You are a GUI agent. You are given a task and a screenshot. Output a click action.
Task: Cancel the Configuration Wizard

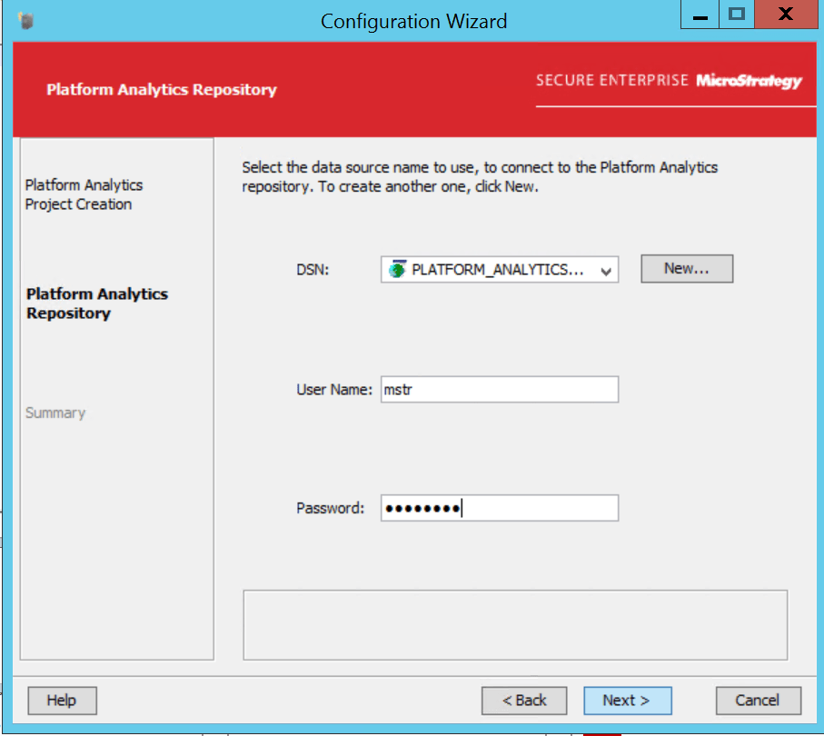pos(759,701)
